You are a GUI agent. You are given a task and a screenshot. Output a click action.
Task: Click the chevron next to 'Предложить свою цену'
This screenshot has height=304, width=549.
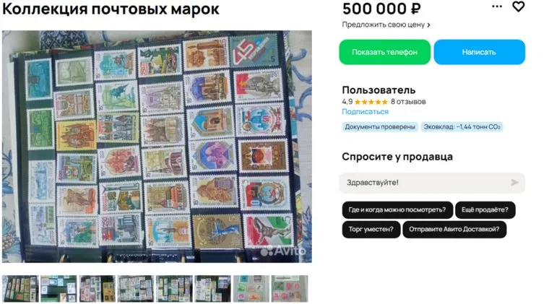click(x=428, y=25)
